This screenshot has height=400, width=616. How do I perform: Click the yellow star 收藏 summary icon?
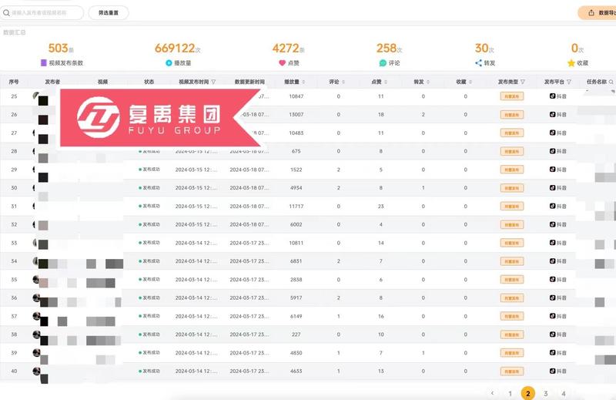click(571, 63)
